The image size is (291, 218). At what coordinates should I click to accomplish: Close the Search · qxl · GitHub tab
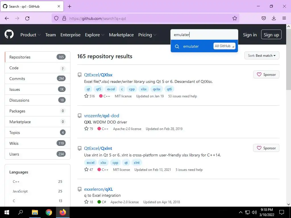point(59,6)
